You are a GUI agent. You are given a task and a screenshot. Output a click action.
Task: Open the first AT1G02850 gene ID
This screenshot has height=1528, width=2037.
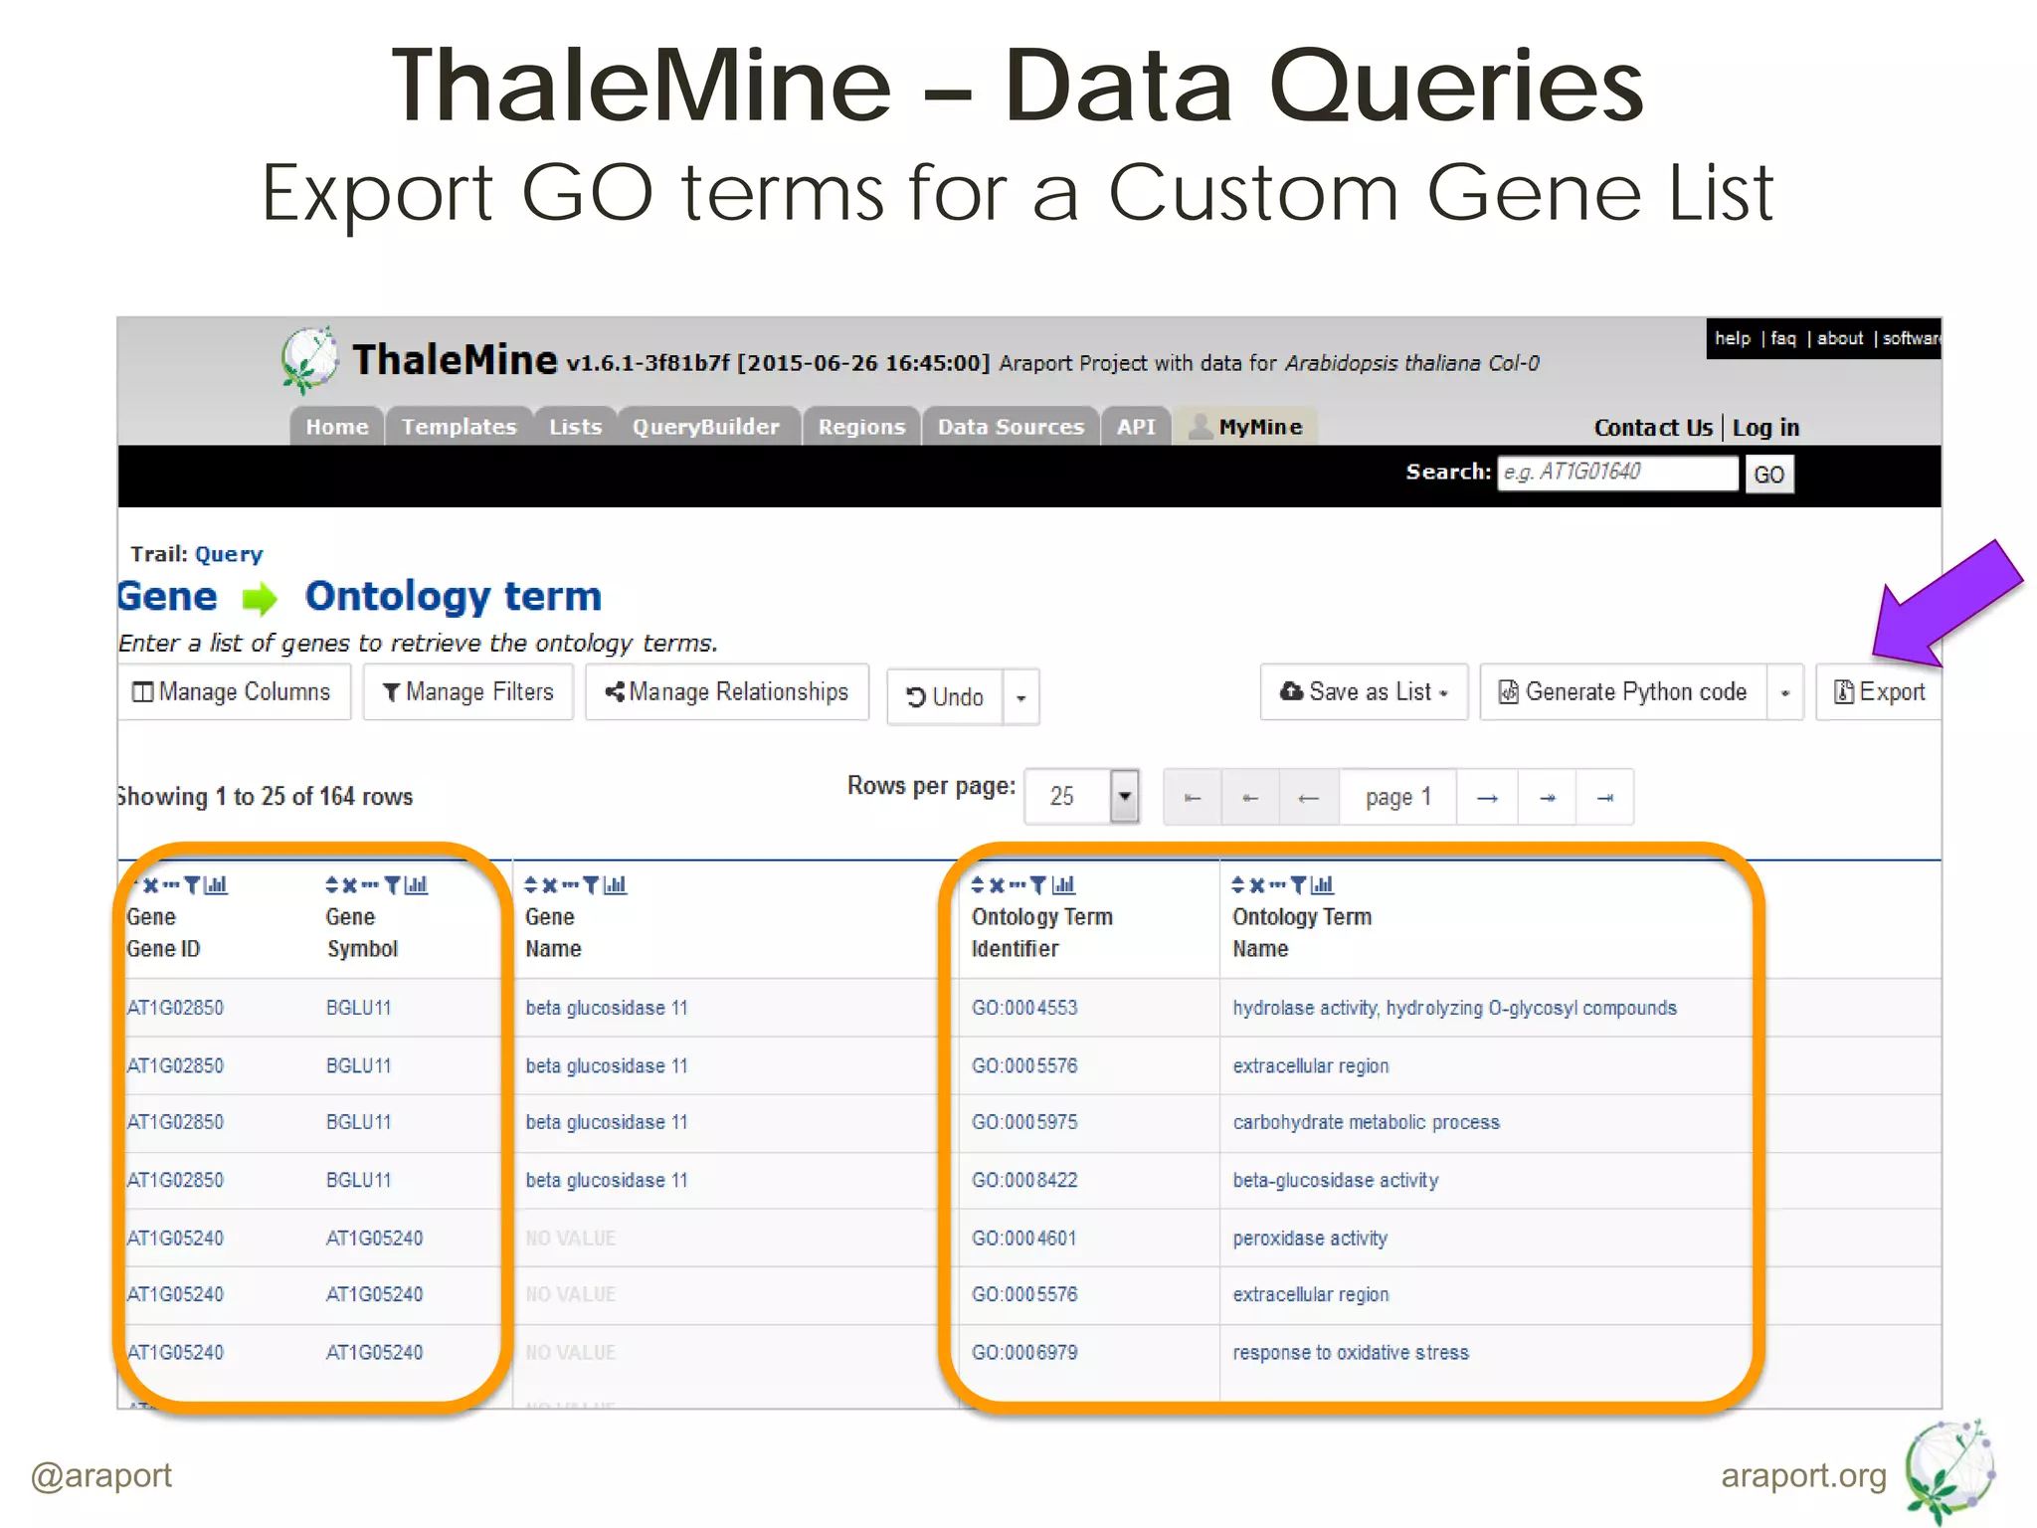point(175,1008)
